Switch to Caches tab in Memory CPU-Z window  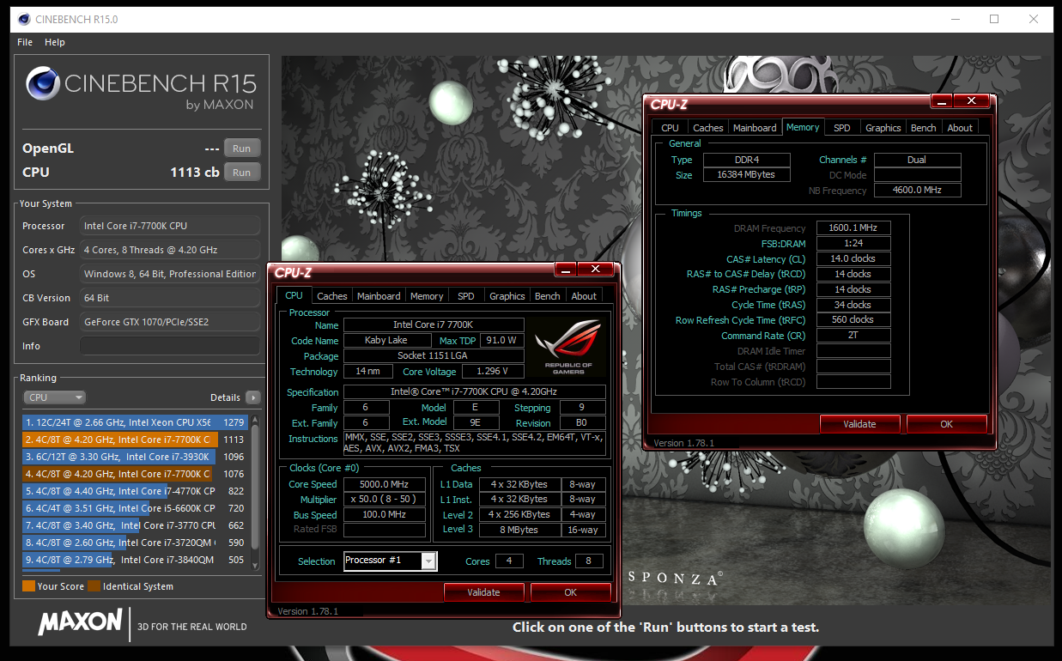click(x=708, y=128)
